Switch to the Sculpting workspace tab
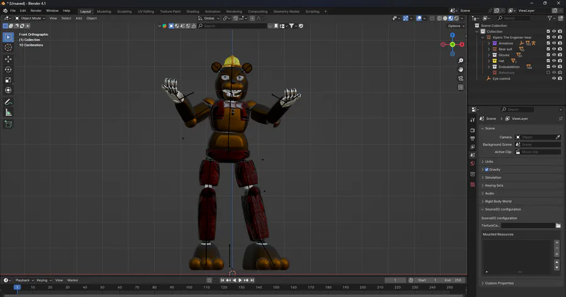The height and width of the screenshot is (297, 566). (124, 11)
